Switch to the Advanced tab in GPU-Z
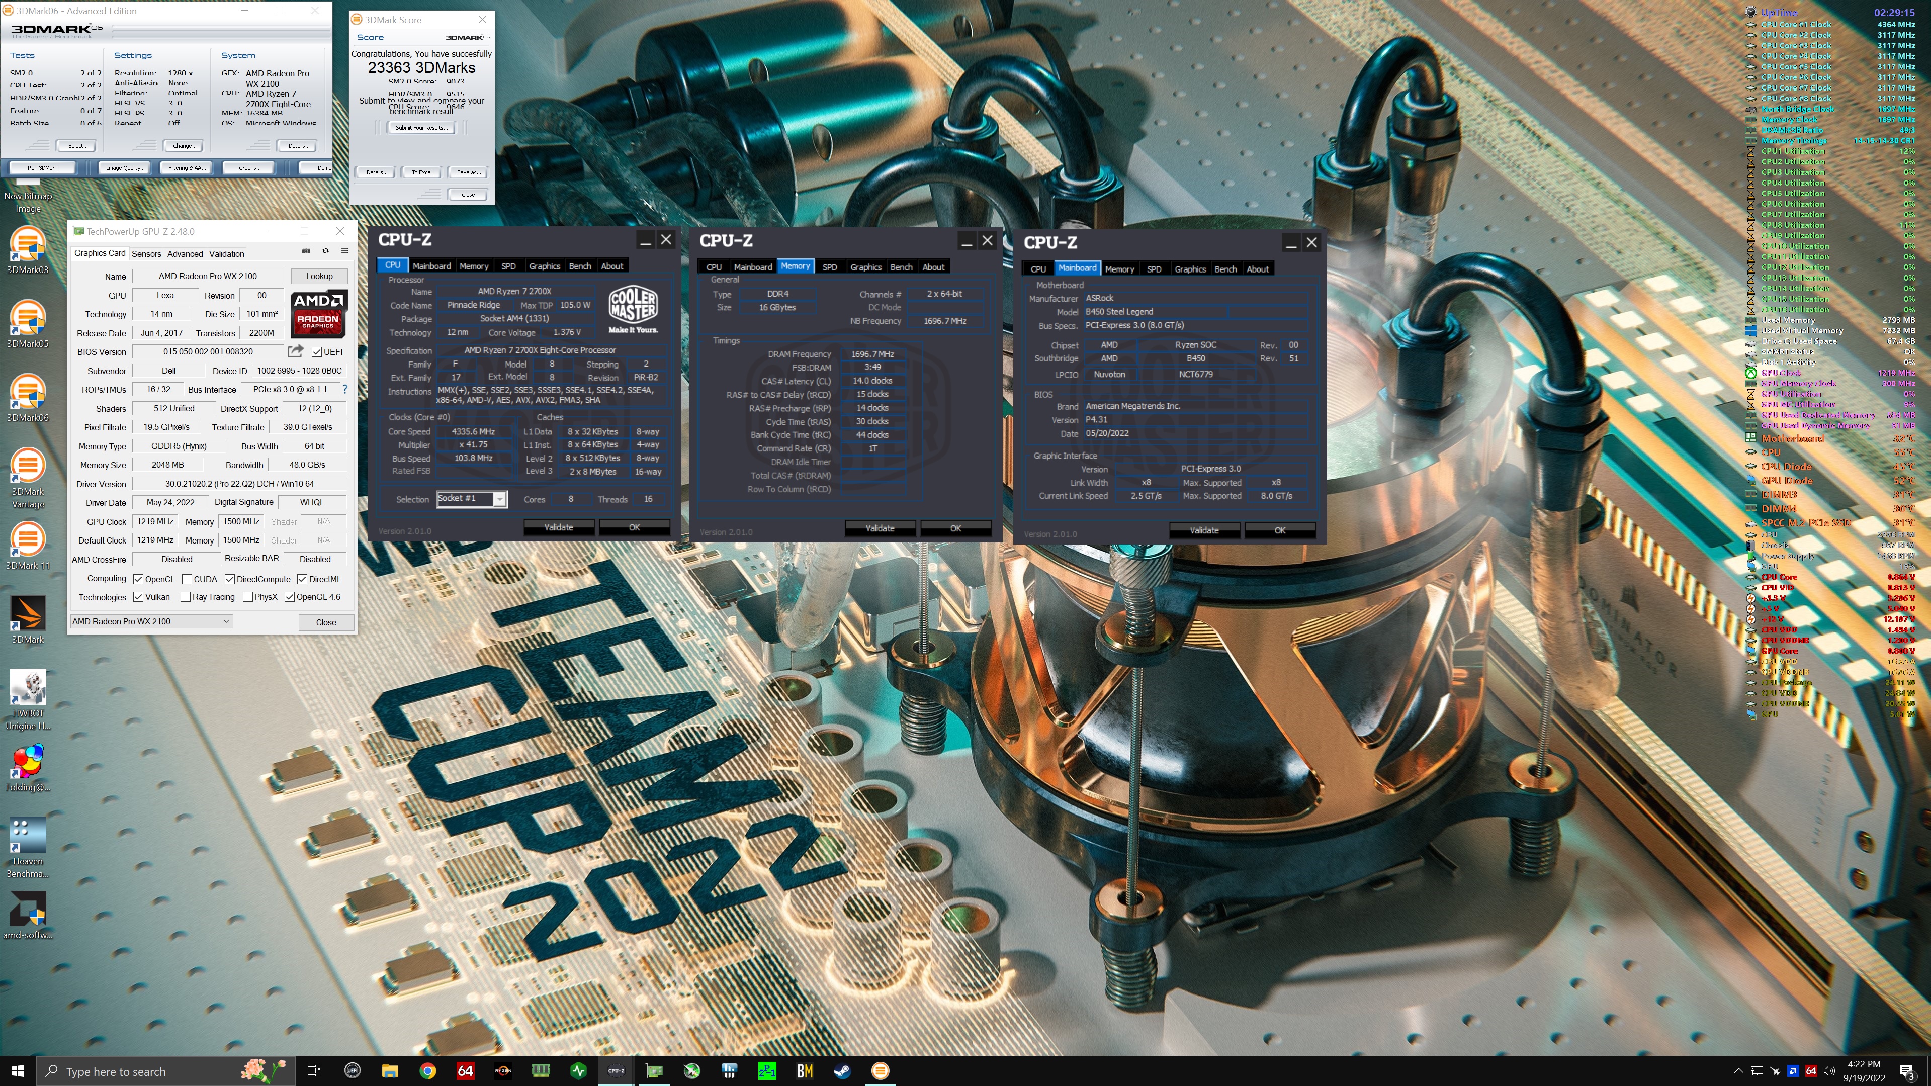1931x1086 pixels. 185,254
